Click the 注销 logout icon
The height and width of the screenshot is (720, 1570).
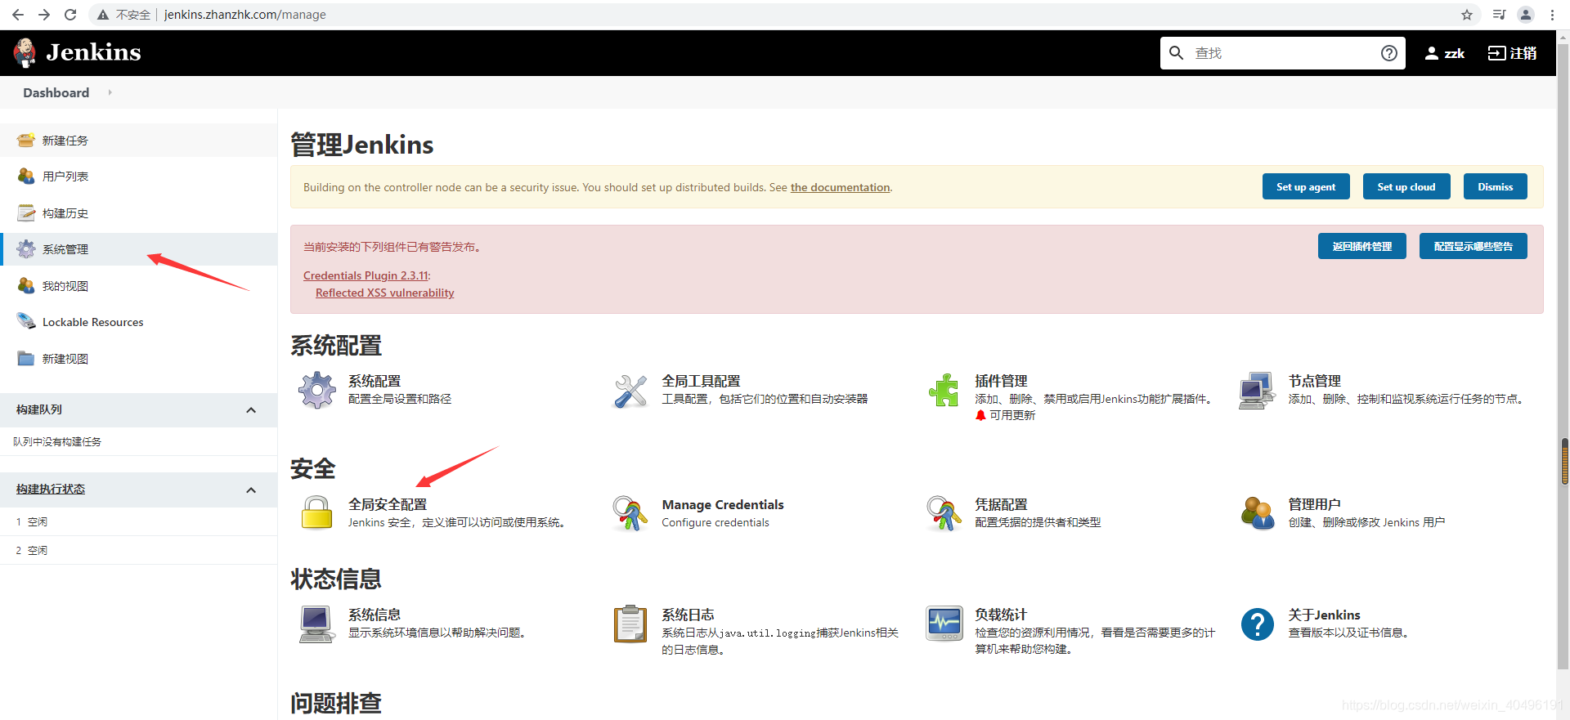click(x=1496, y=53)
